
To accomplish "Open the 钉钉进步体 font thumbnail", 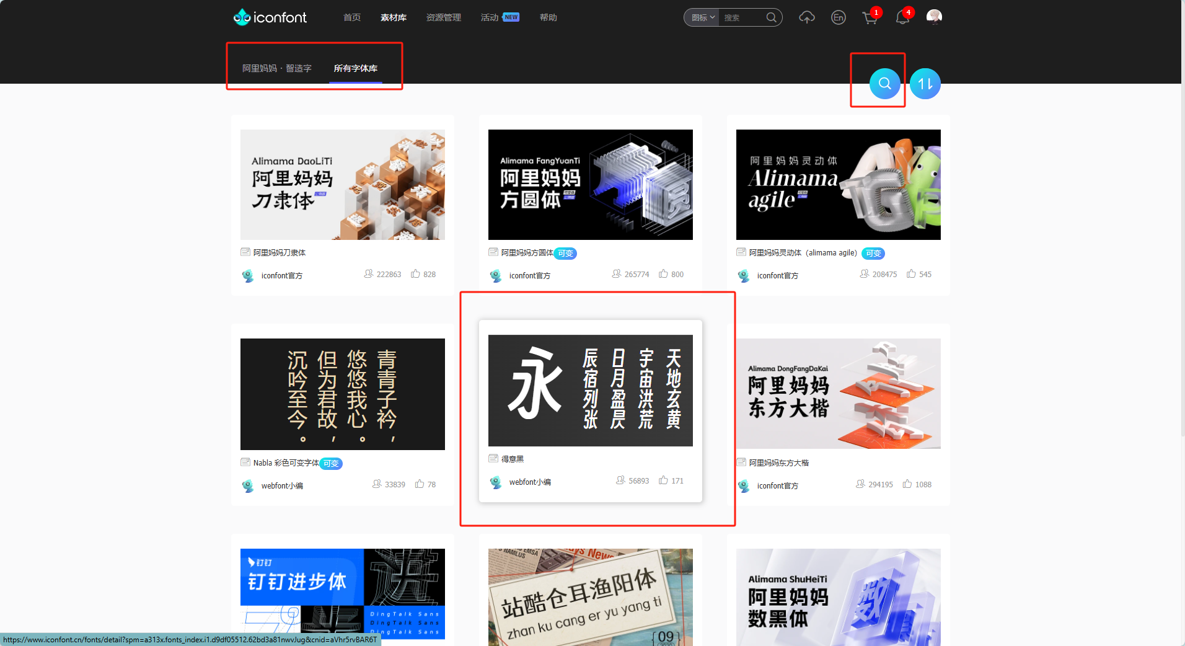I will coord(343,594).
